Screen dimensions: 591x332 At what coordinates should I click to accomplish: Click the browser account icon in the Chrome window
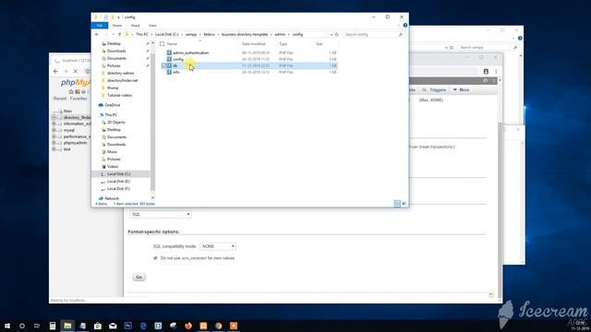point(486,71)
